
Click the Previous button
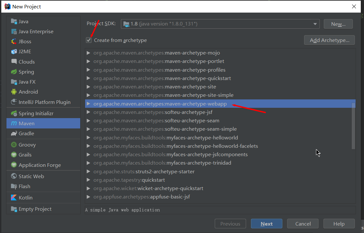coord(230,224)
